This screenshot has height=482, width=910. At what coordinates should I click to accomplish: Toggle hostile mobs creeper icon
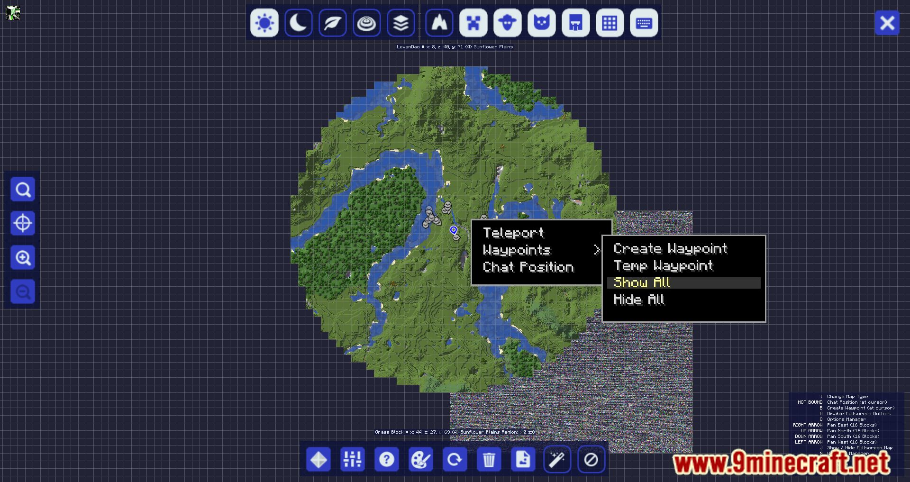pos(473,23)
